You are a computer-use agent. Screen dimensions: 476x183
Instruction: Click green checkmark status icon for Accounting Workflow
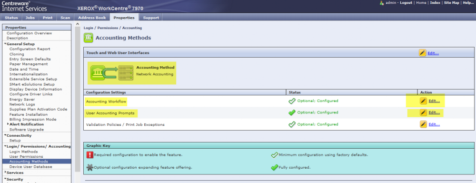pos(292,101)
